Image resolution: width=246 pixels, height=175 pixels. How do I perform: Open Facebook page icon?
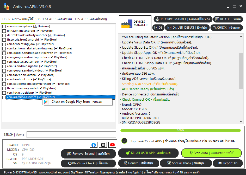pos(94,145)
